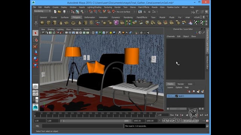The width and height of the screenshot is (241, 135).
Task: Select the arrow Select tool
Action: tap(35, 33)
